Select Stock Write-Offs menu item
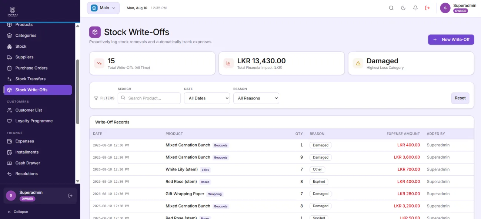 38,90
